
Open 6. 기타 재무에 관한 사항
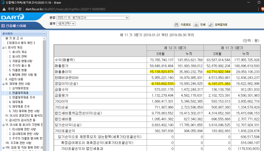[24, 111]
